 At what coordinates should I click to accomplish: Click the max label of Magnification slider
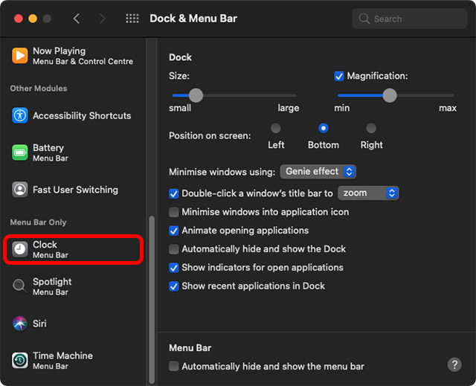[448, 108]
